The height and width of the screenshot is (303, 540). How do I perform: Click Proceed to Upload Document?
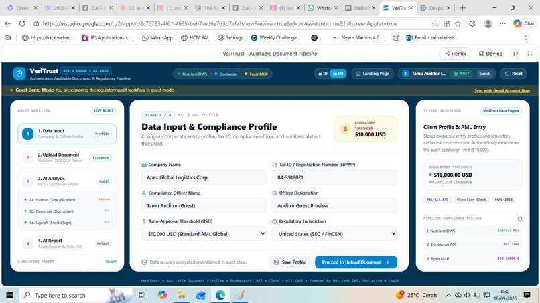(356, 262)
